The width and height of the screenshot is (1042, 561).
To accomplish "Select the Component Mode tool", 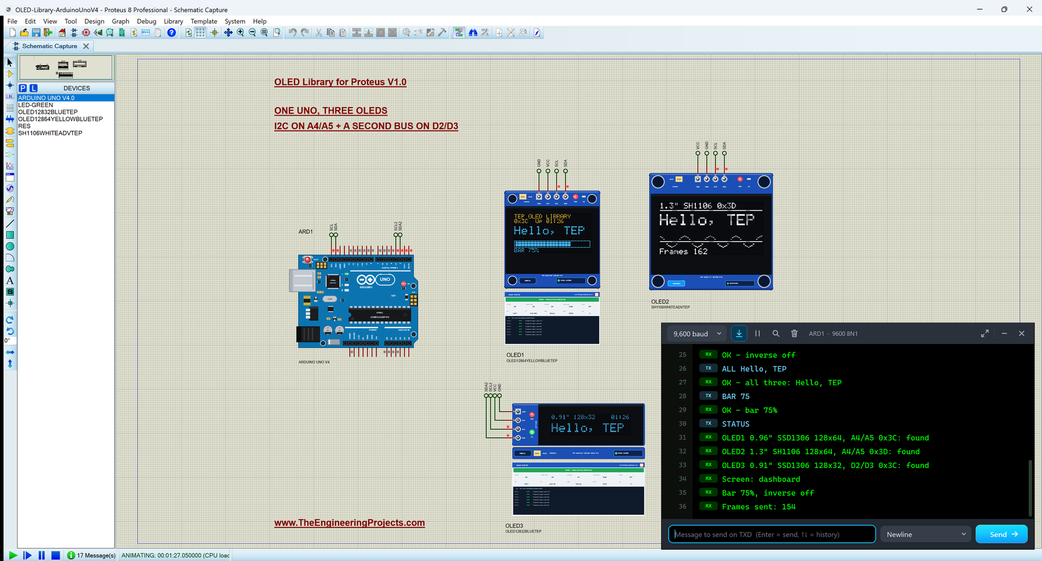I will coord(10,74).
